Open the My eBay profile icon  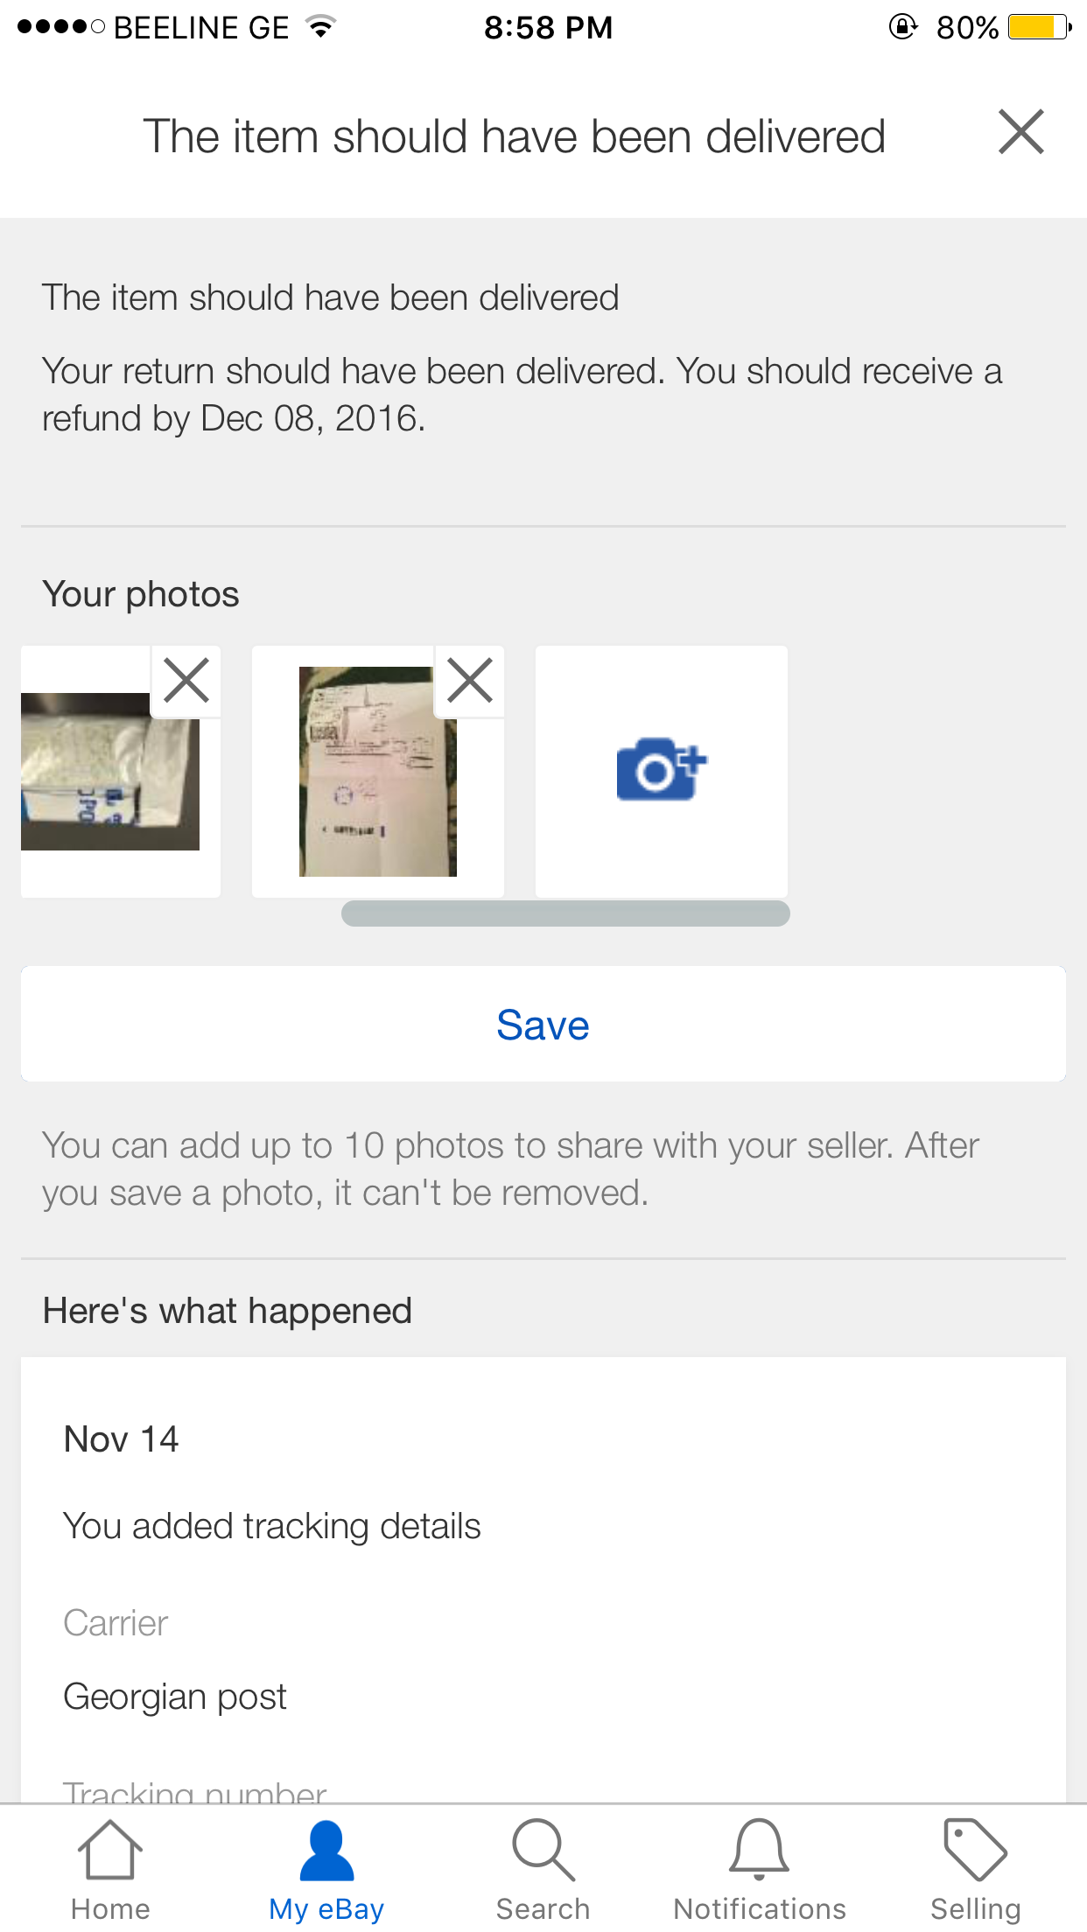[x=326, y=1850]
